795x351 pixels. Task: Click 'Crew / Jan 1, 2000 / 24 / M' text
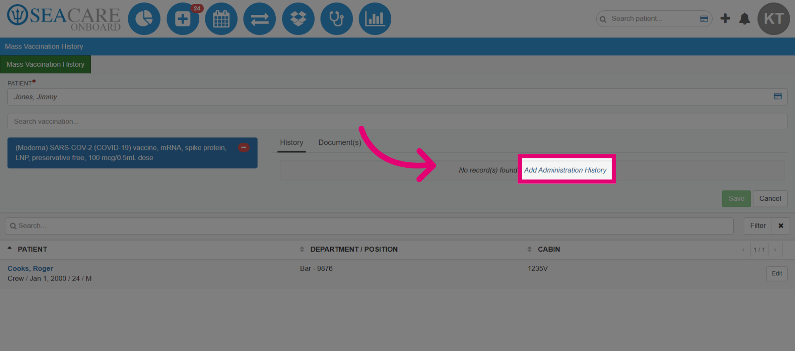click(50, 279)
